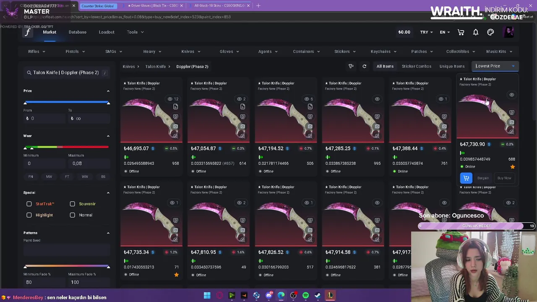Open the theme palette icon

point(490,32)
